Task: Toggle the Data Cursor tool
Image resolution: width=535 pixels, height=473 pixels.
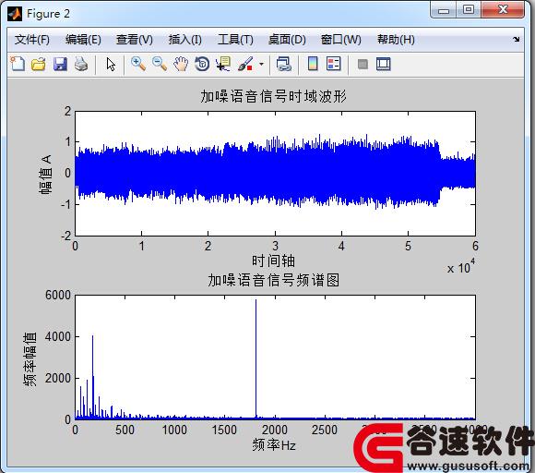Action: (223, 64)
